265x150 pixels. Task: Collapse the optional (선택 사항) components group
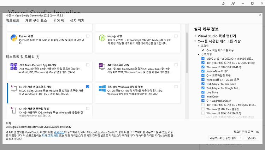pos(199,54)
